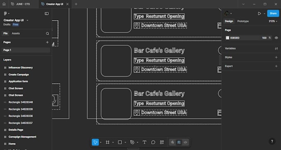
Task: Add a new style with plus icon
Action: (276, 57)
